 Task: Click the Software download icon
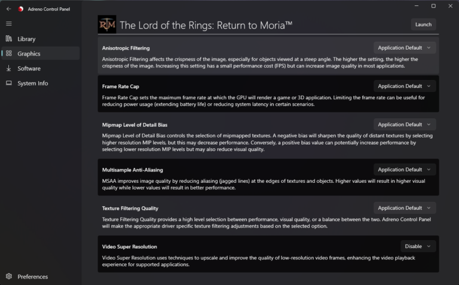(8, 69)
